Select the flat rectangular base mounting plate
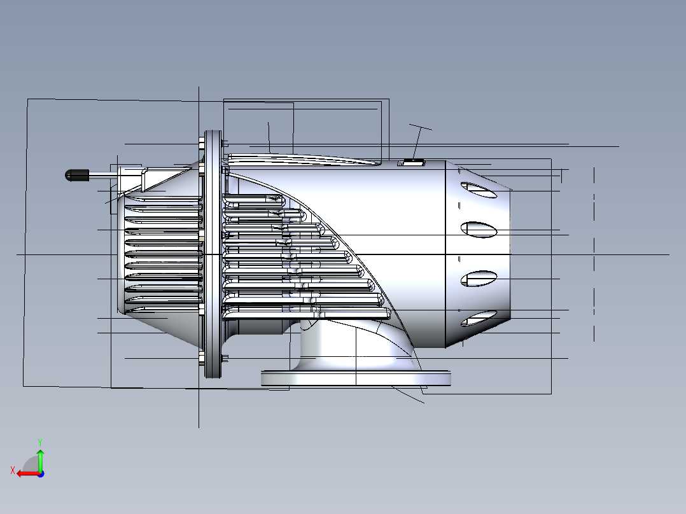The width and height of the screenshot is (686, 514). [356, 379]
